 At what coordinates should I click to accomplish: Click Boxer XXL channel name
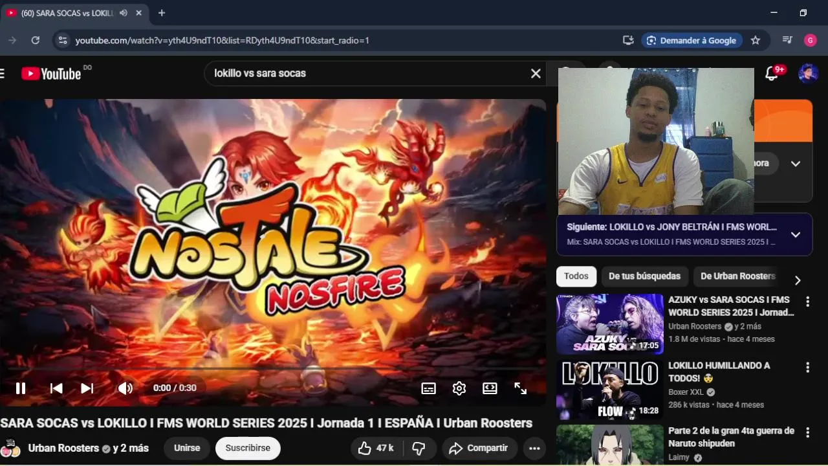coord(686,392)
